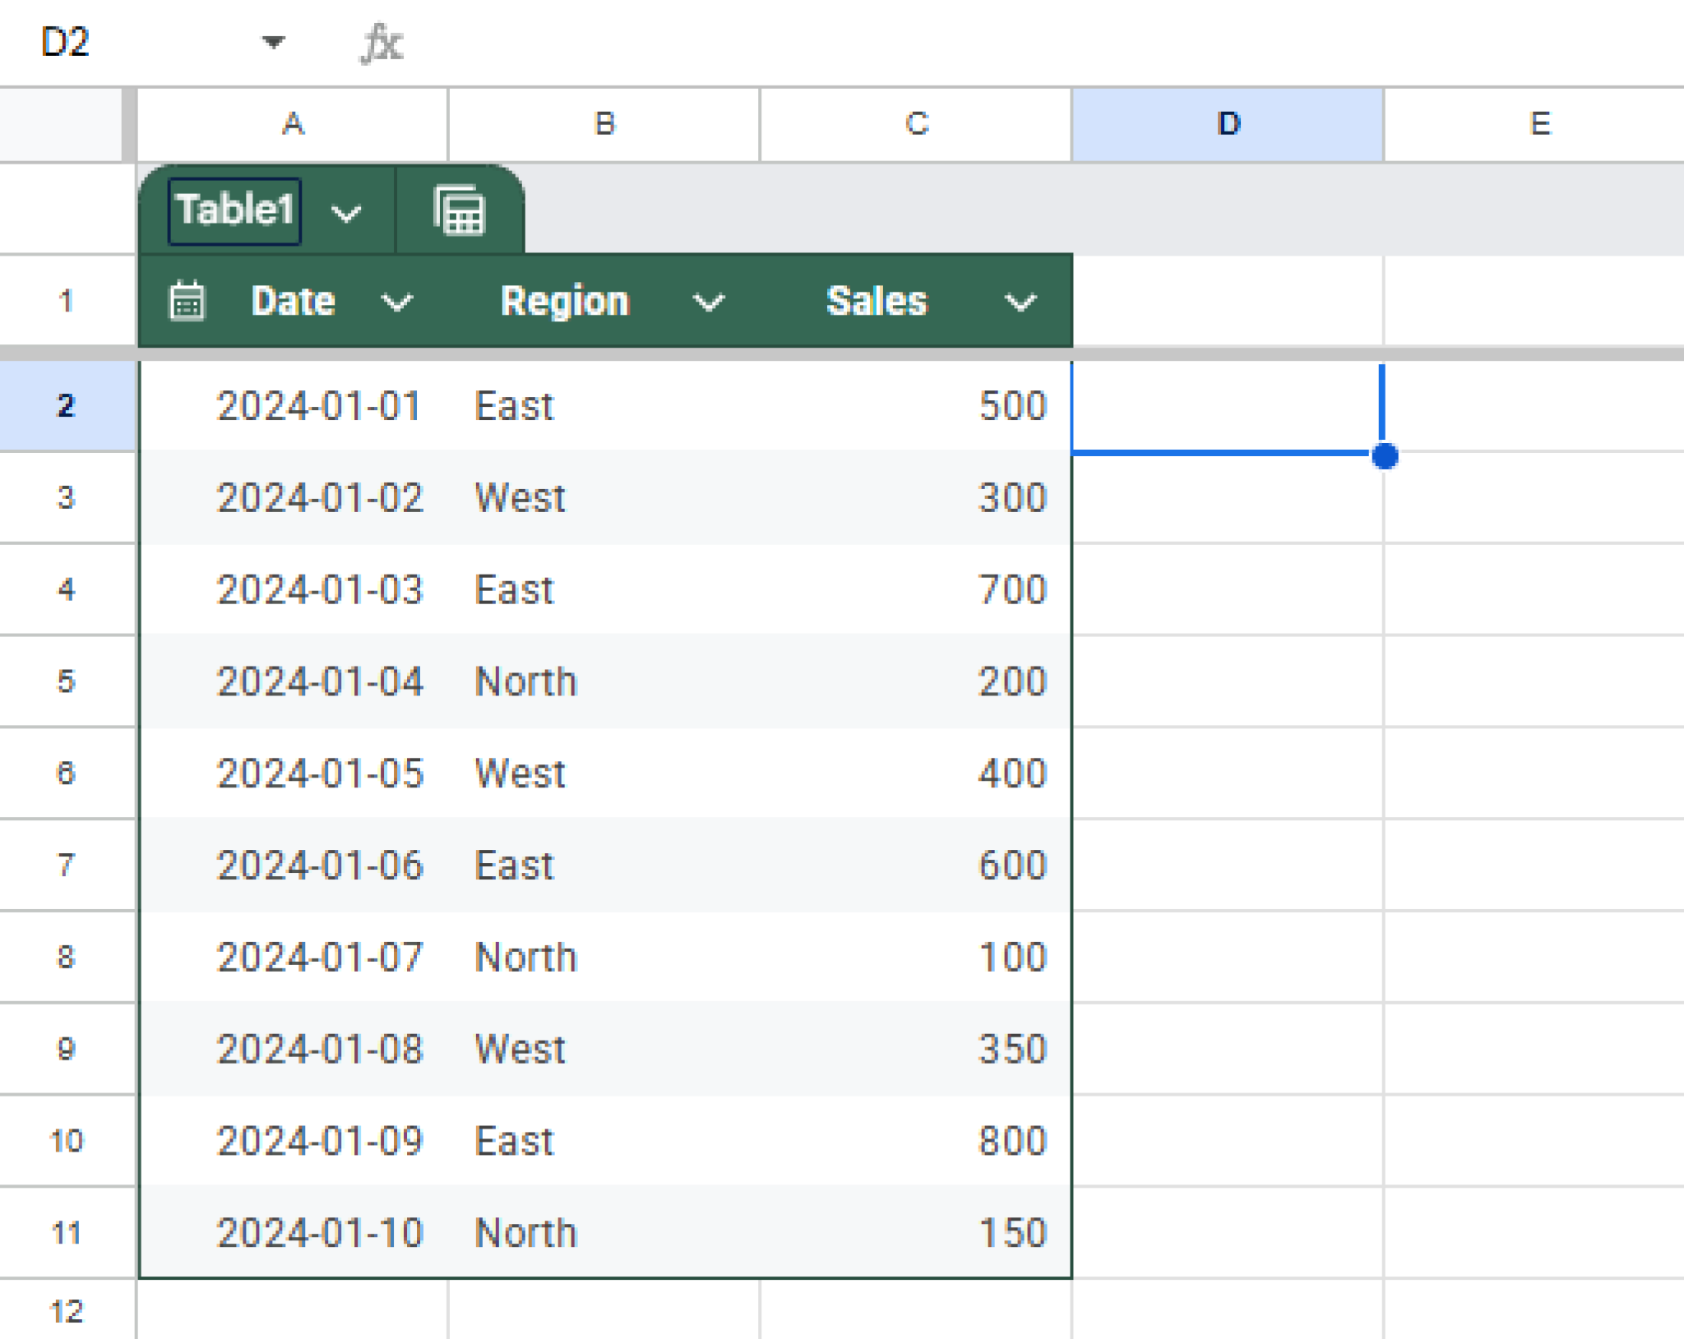Open the table summary icon next to Table1
The width and height of the screenshot is (1684, 1339).
460,210
